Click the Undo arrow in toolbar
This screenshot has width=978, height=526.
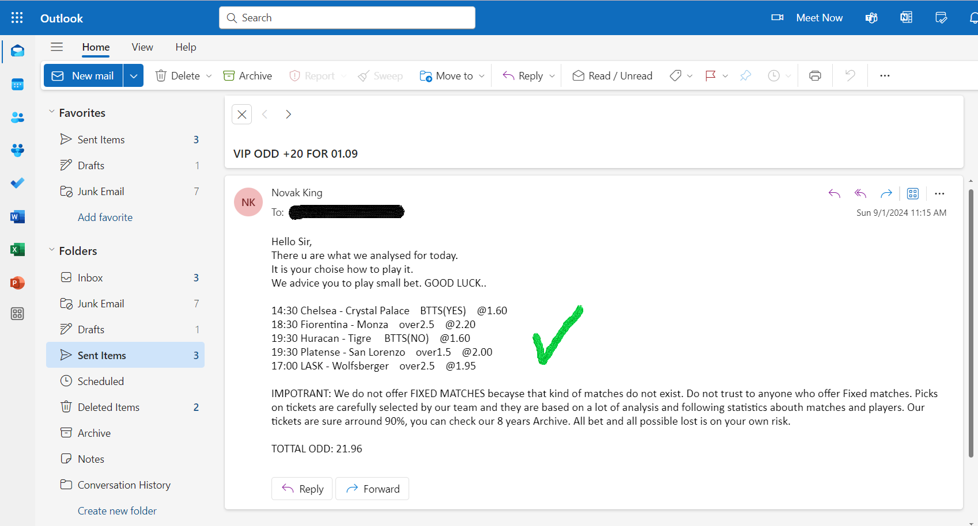coord(850,75)
